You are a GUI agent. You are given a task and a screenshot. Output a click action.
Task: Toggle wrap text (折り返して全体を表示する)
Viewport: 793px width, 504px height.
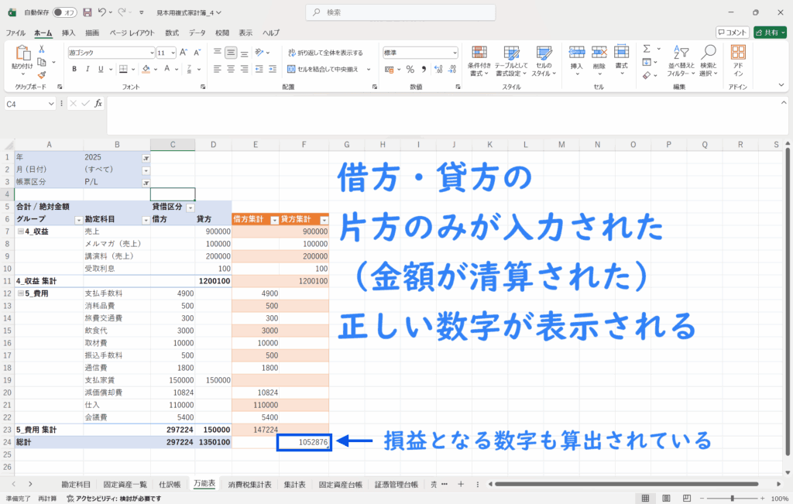tap(324, 53)
